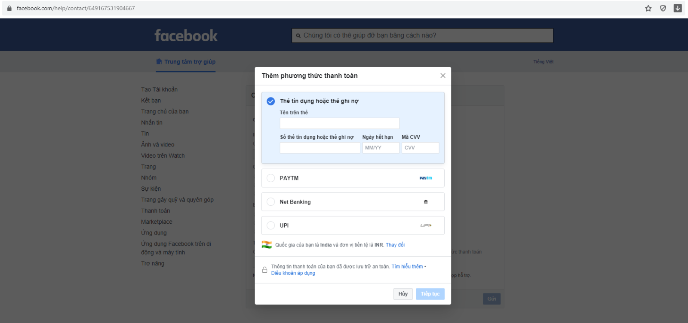
Task: Pick the UPI radio option
Action: (271, 225)
